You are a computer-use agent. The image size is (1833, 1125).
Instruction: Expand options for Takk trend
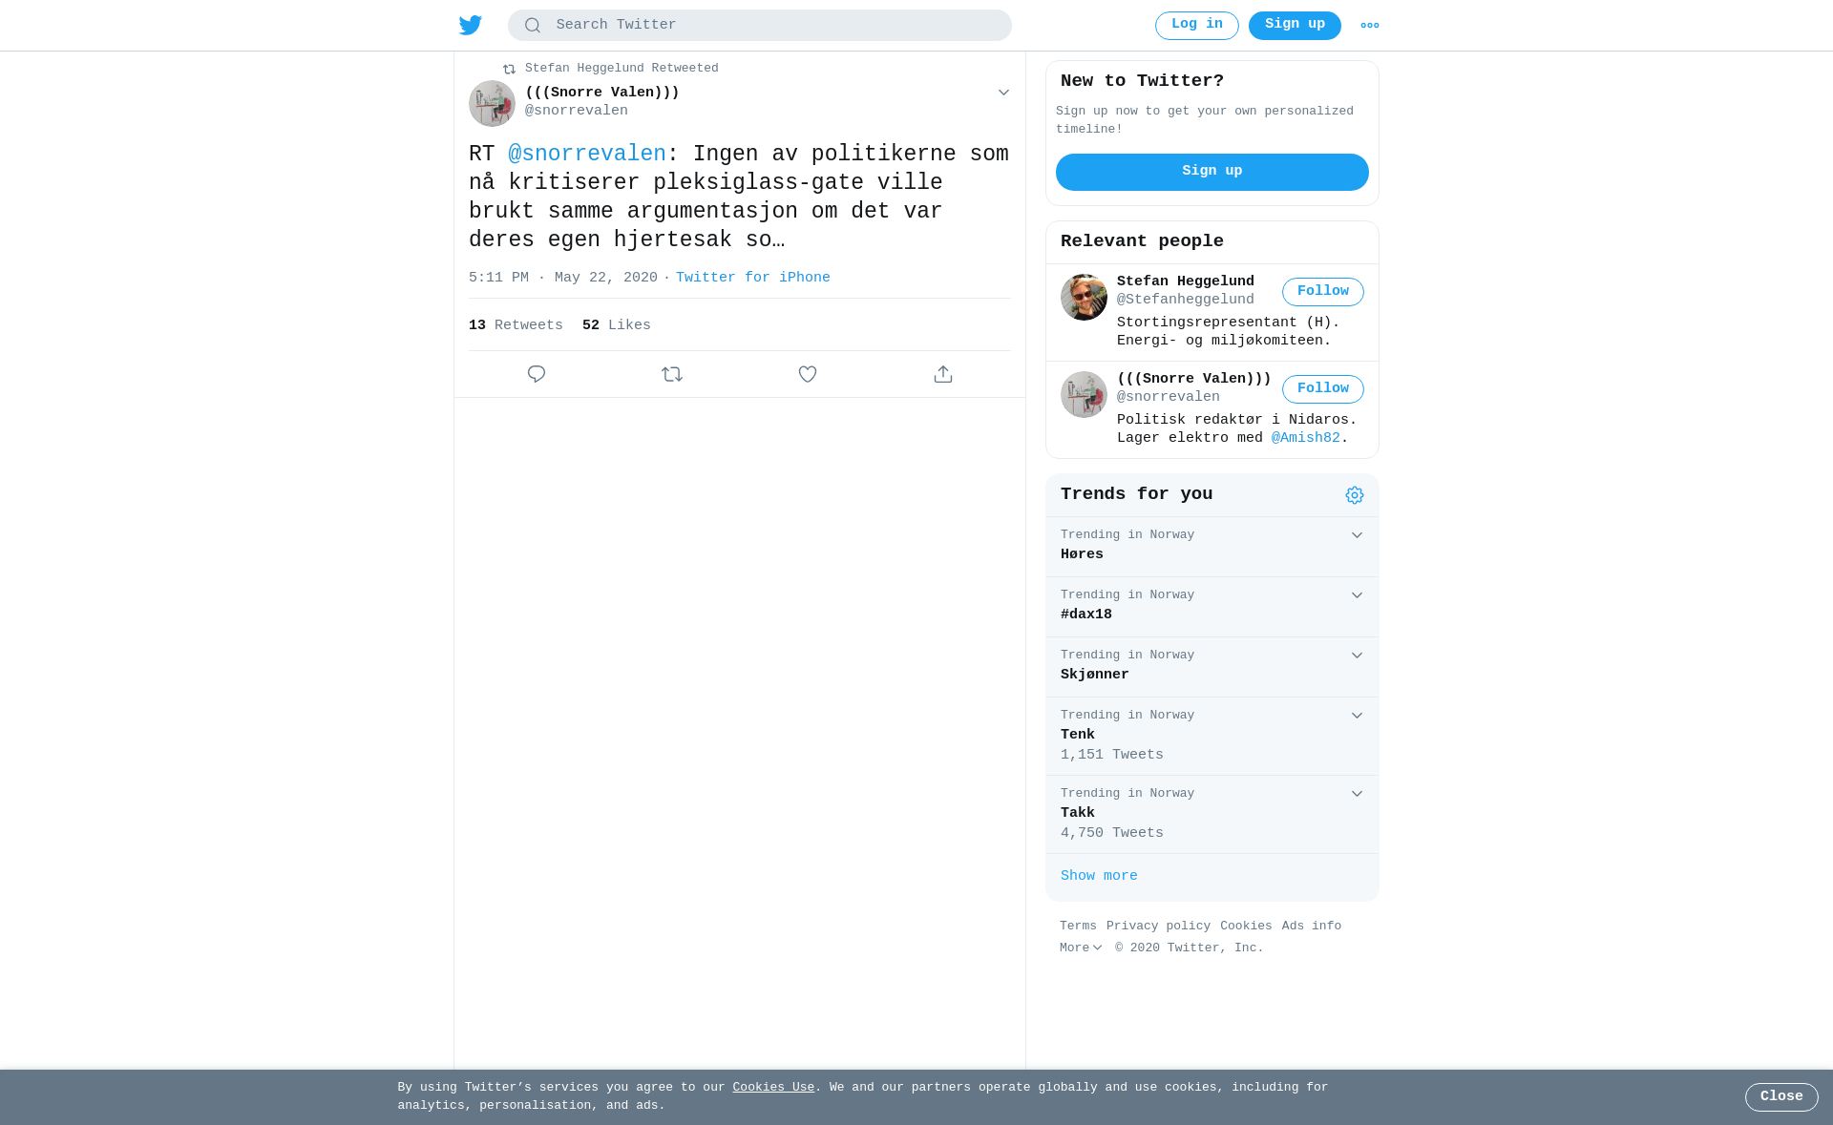(1357, 794)
